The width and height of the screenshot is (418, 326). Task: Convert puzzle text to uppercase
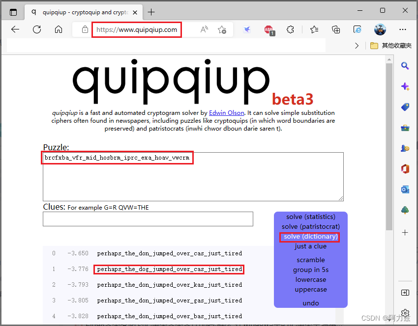point(311,290)
